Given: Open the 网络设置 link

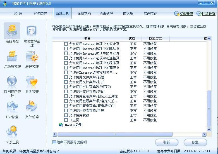Looking at the screenshot, I should pyautogui.click(x=209, y=14).
